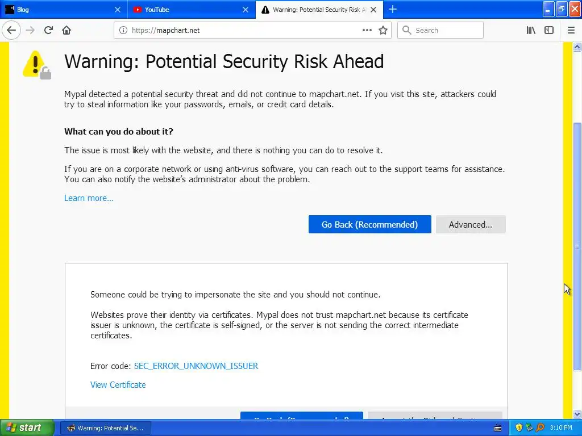Switch to the YouTube tab
The width and height of the screenshot is (582, 436).
coord(192,10)
